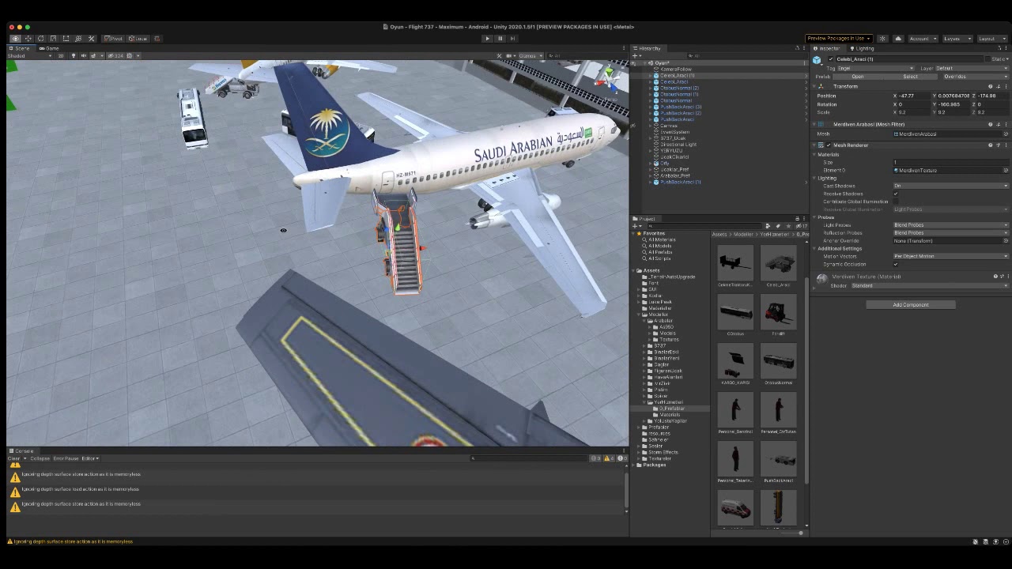Expand Celebi_Araci (1) in Hierarchy

pyautogui.click(x=651, y=75)
